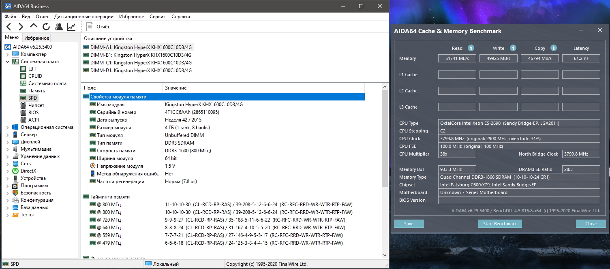Click the Устройства tree icon
This screenshot has height=269, width=610.
coord(15,178)
